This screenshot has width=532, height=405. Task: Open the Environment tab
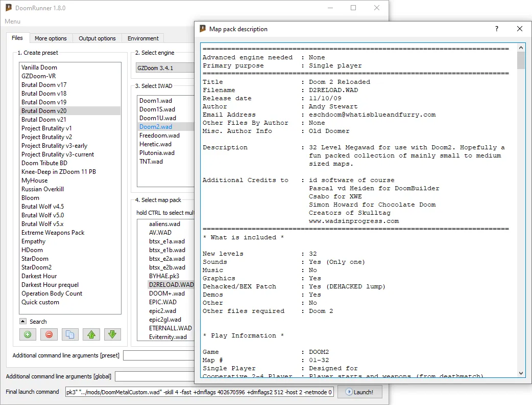click(143, 38)
